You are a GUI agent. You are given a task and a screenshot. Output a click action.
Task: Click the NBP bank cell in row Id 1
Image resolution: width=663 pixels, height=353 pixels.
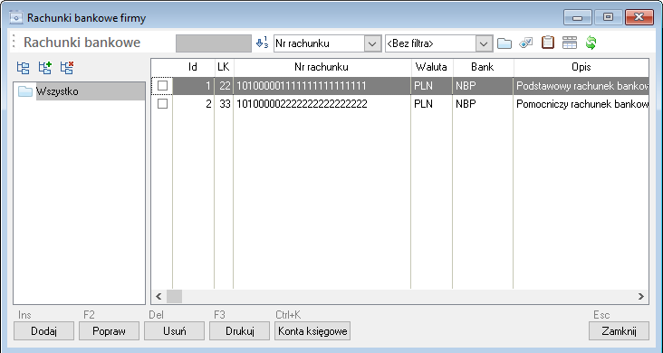483,86
